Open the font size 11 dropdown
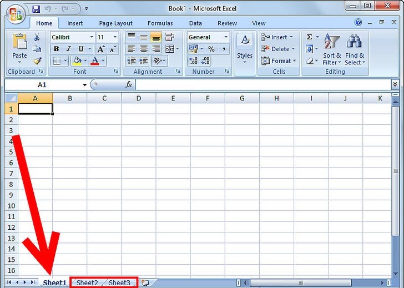This screenshot has height=288, width=404. 115,37
